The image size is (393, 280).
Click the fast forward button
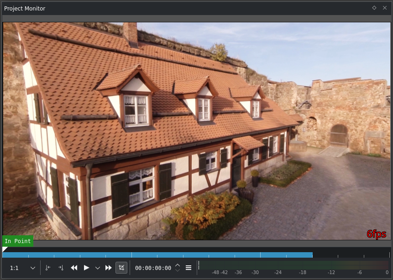(x=109, y=268)
